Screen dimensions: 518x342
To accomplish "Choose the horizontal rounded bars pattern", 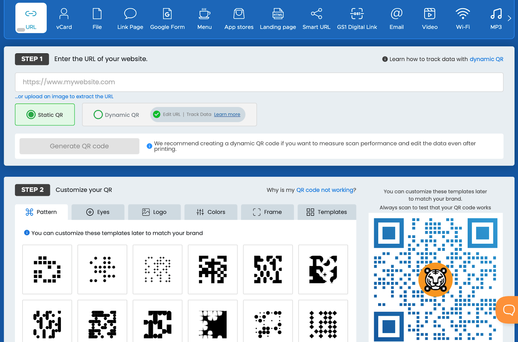I will click(102, 321).
